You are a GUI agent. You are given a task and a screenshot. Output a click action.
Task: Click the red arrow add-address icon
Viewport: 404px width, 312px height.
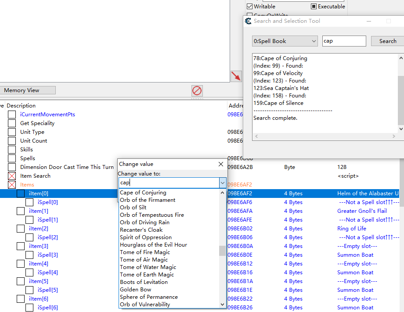click(236, 75)
